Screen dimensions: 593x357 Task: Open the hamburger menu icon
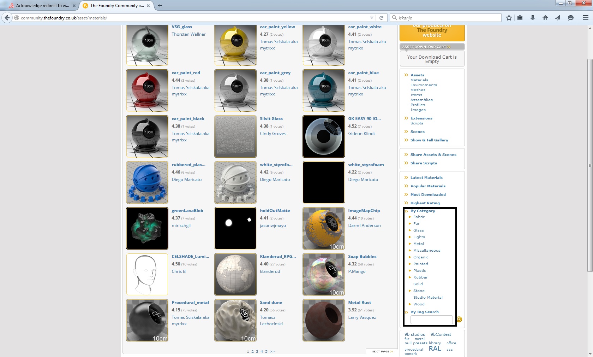point(586,18)
